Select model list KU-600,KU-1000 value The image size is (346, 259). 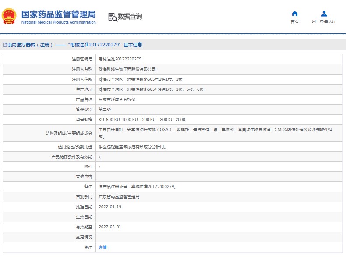click(142, 120)
